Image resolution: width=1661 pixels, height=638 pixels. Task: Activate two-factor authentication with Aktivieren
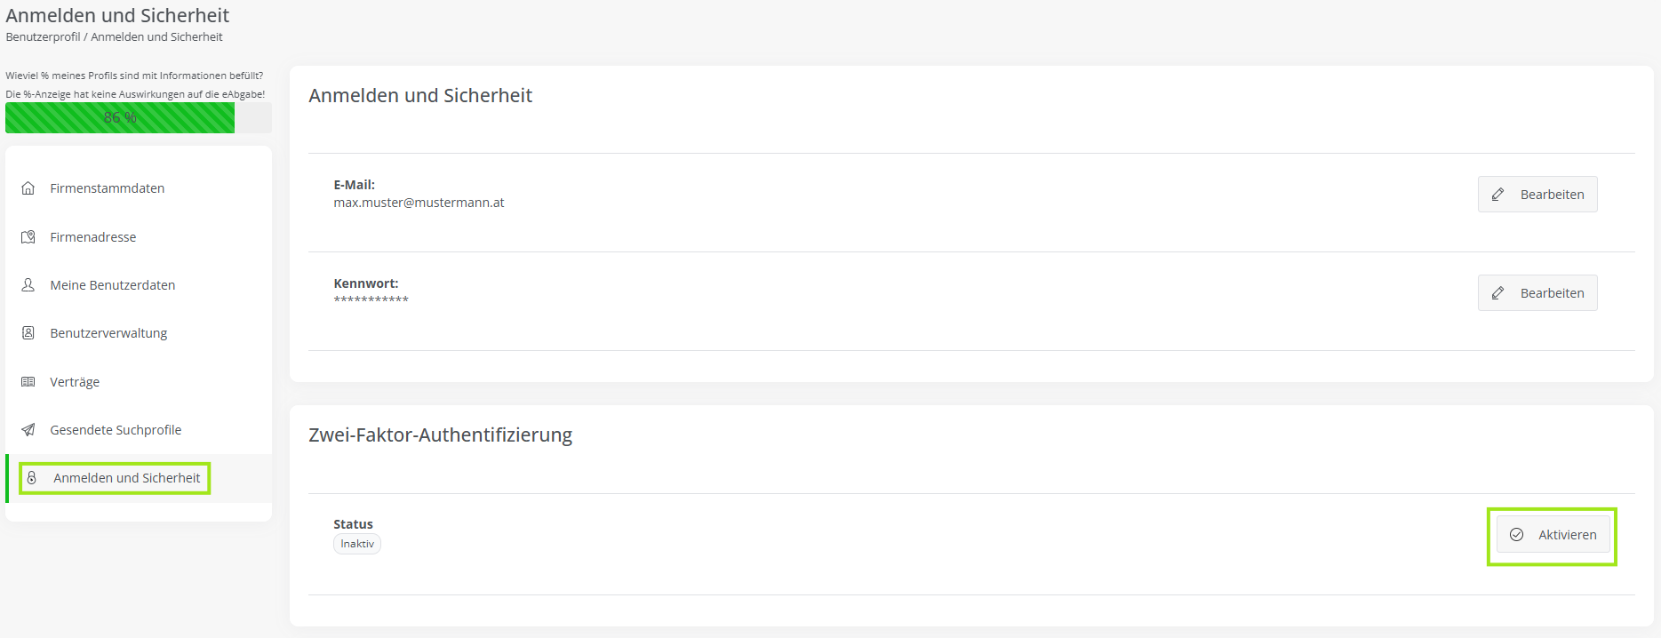(x=1553, y=535)
